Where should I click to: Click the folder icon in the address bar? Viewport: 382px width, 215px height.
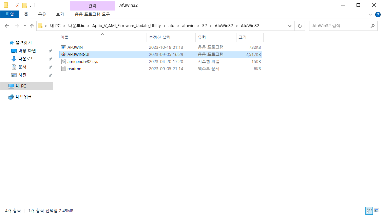click(x=40, y=25)
